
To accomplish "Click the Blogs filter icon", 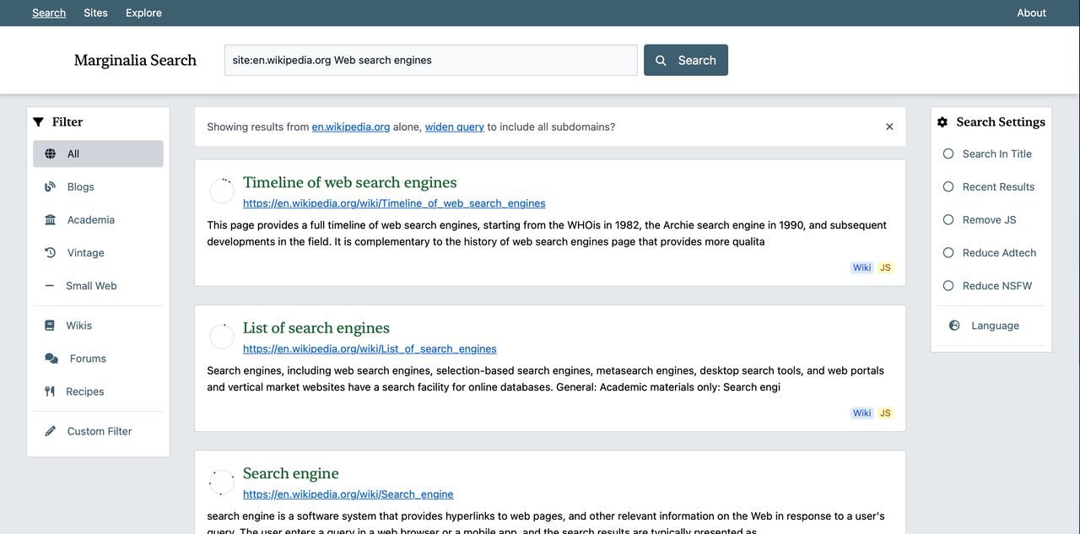I will click(51, 186).
